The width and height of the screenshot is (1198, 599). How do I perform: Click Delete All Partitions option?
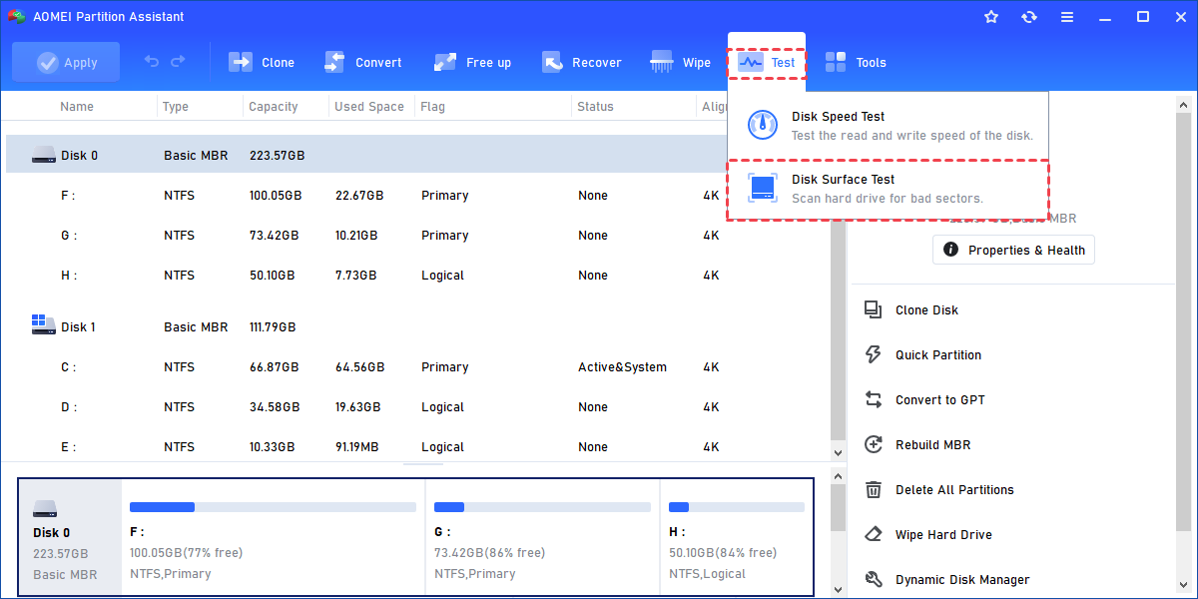pyautogui.click(x=954, y=490)
